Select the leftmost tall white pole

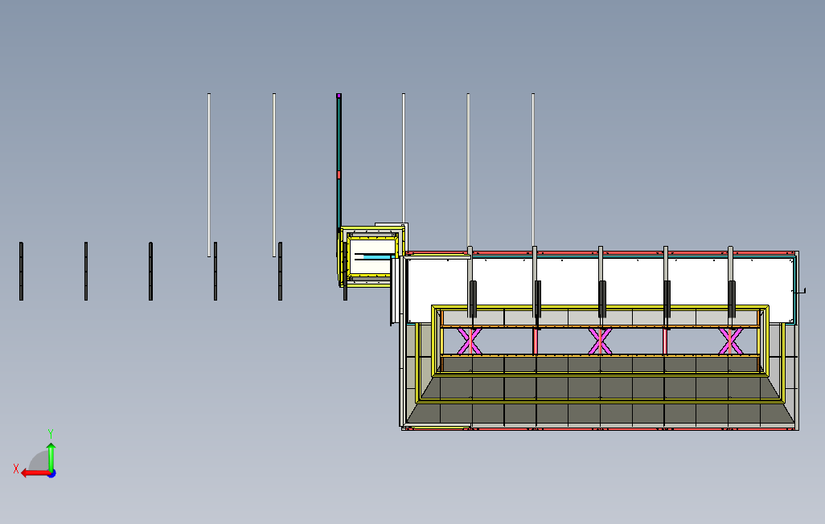click(209, 175)
